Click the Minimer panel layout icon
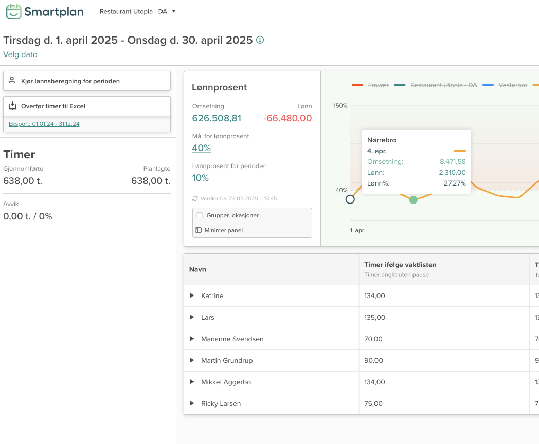 point(199,230)
